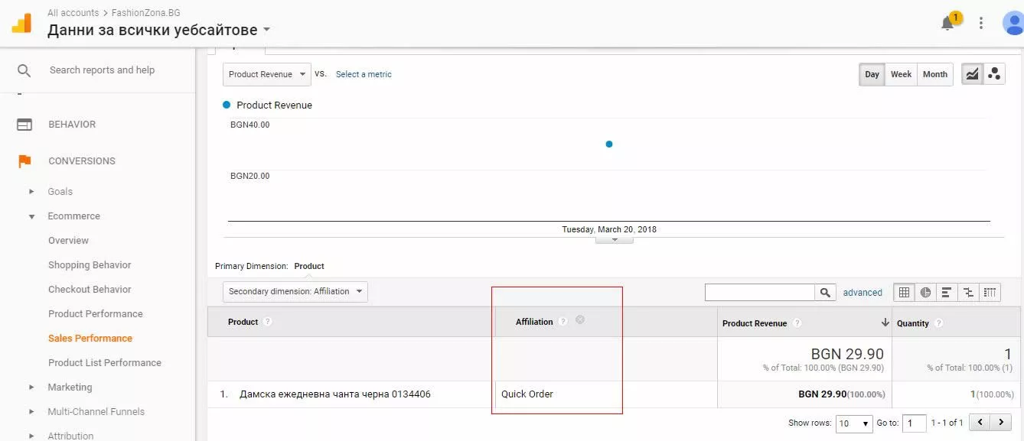Click the All accounts breadcrumb link

point(73,13)
